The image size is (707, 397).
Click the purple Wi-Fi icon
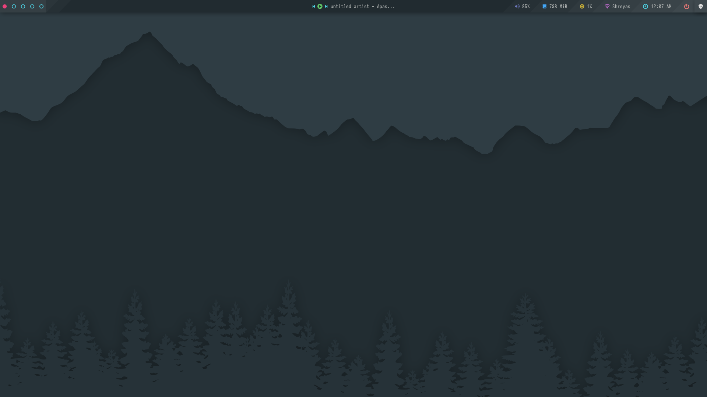(607, 6)
